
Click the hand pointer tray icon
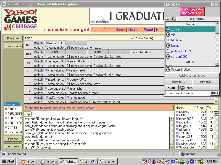click(x=177, y=161)
